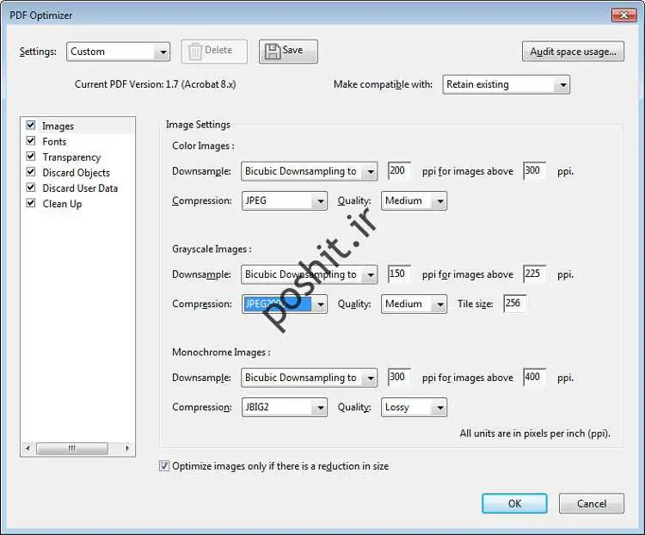Click the Cancel button
Screen dimensions: 645x535
point(591,503)
